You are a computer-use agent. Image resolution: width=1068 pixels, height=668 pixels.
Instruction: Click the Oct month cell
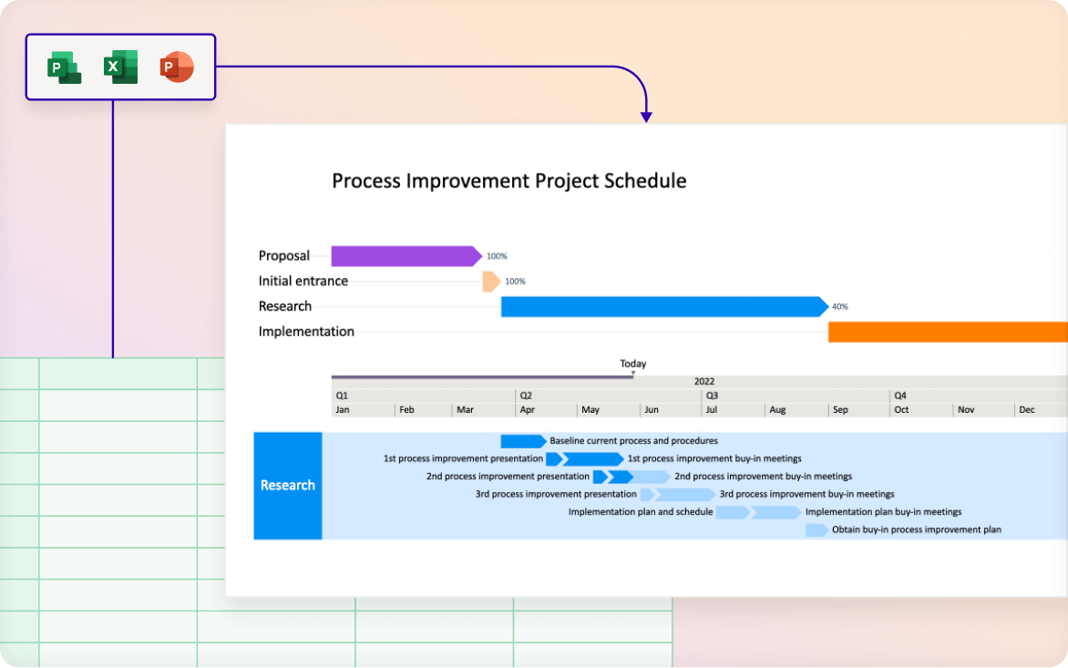[921, 410]
